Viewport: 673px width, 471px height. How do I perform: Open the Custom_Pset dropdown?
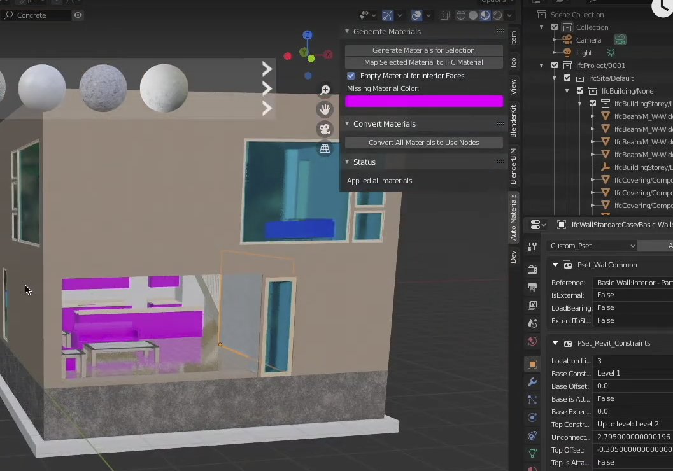click(x=592, y=246)
